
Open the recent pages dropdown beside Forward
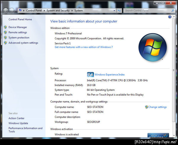pyautogui.click(x=16, y=11)
